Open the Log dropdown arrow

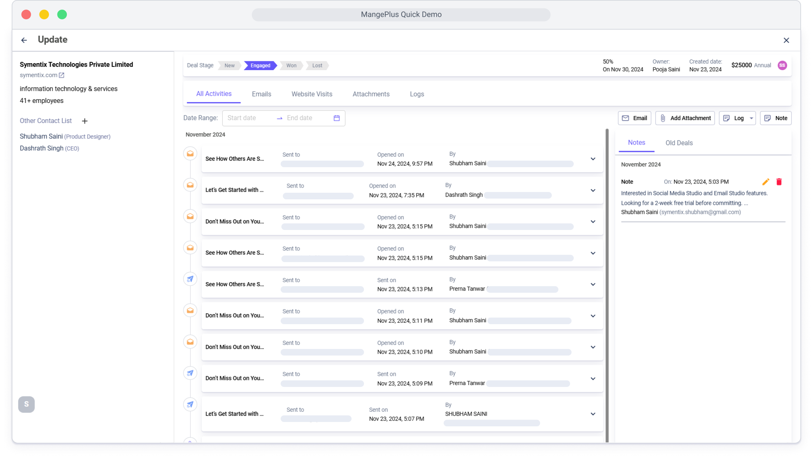point(751,118)
